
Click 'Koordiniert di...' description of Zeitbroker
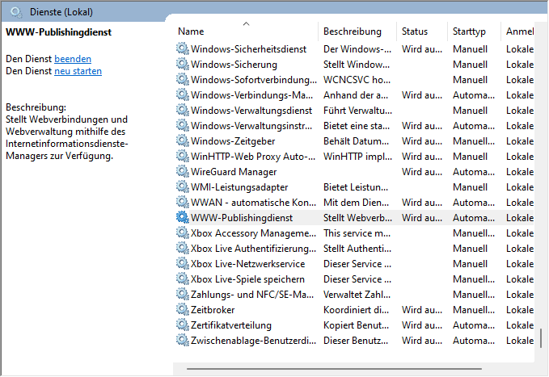(x=356, y=310)
